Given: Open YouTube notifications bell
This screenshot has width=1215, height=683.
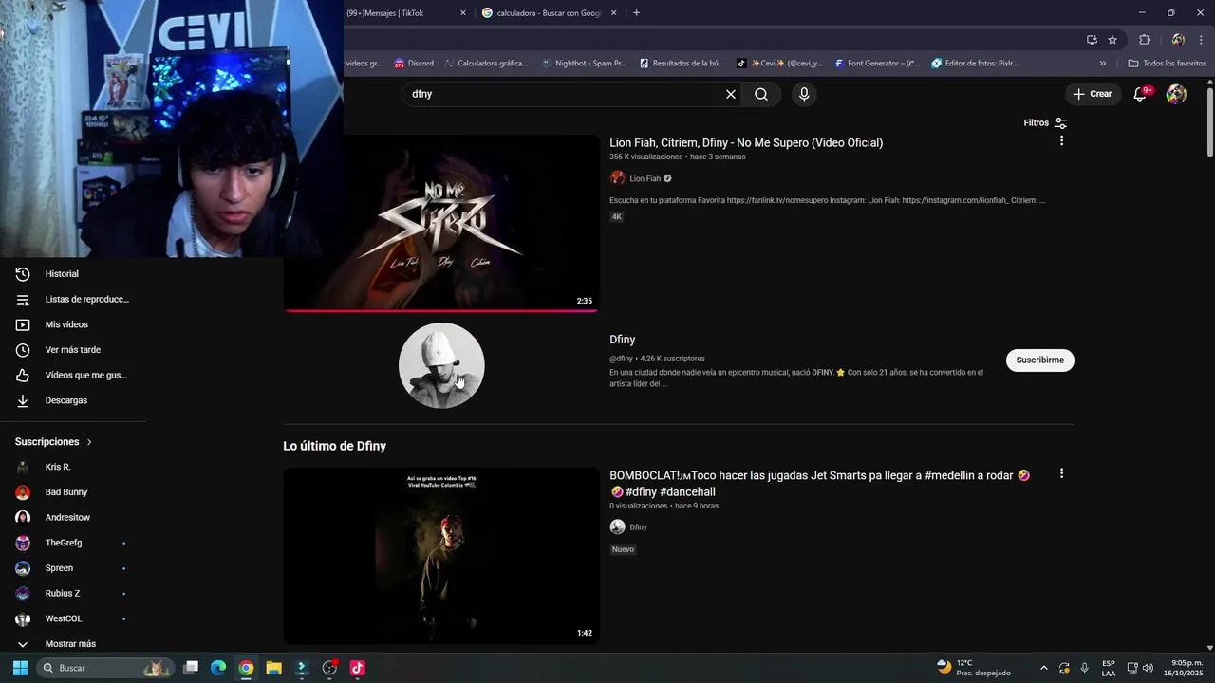Looking at the screenshot, I should click(x=1141, y=94).
